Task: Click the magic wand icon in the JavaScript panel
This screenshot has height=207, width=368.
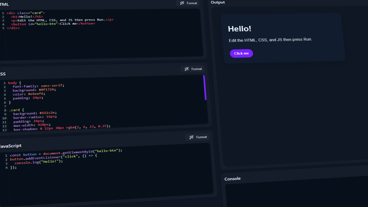Action: (x=191, y=137)
